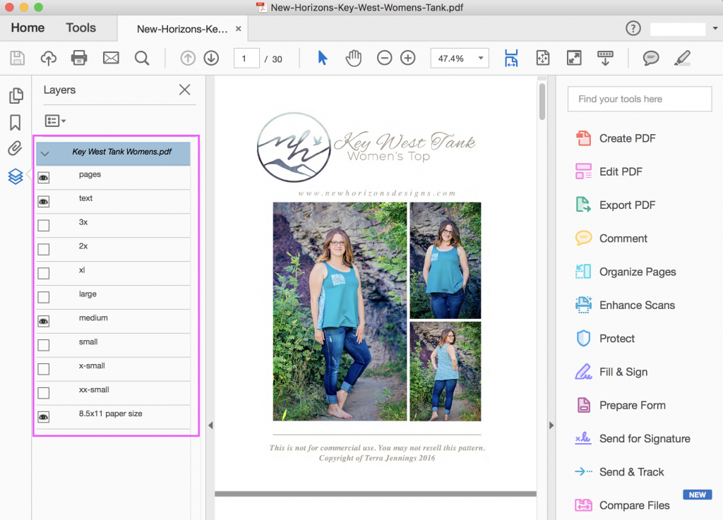Open the Export PDF tool
Screen dimensions: 723x520
tap(626, 205)
